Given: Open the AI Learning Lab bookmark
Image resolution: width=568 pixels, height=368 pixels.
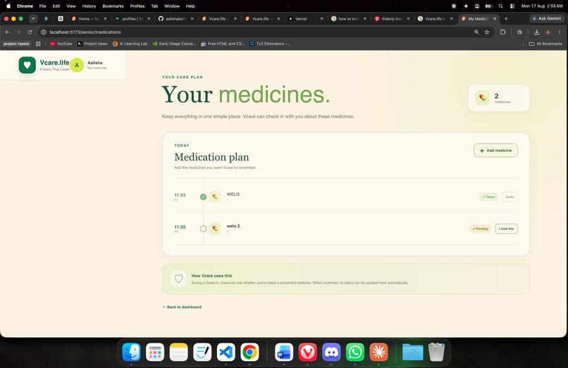Looking at the screenshot, I should tap(130, 44).
